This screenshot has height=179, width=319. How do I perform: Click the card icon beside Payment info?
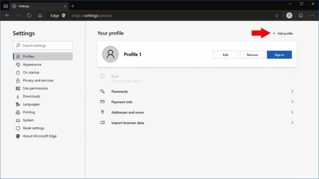point(102,102)
